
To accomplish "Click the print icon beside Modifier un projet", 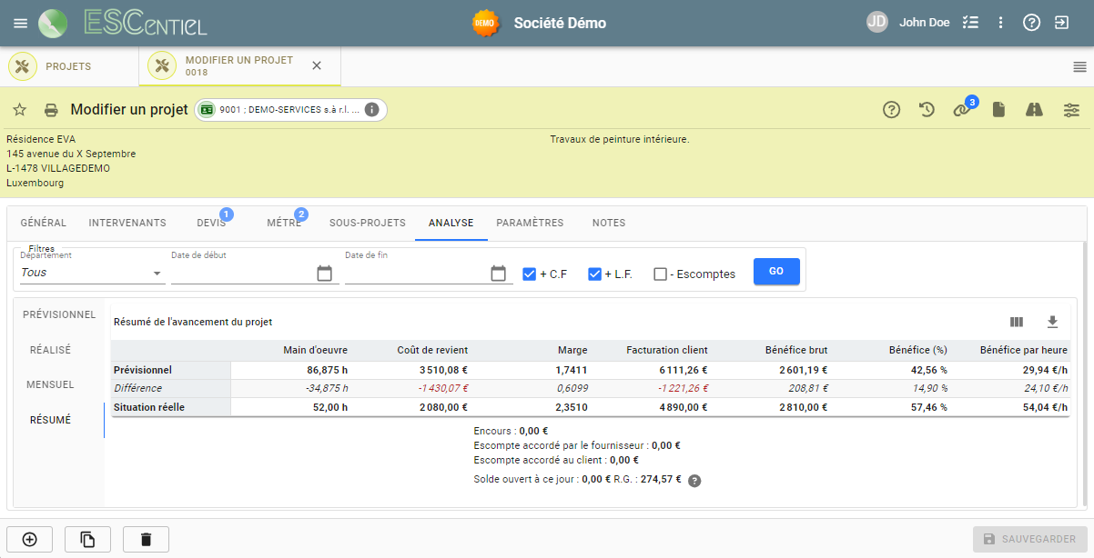I will click(x=52, y=110).
